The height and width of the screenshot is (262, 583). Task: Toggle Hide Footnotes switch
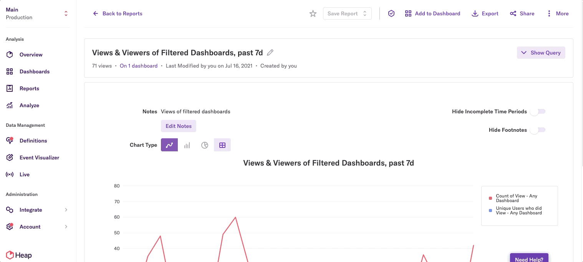click(538, 130)
